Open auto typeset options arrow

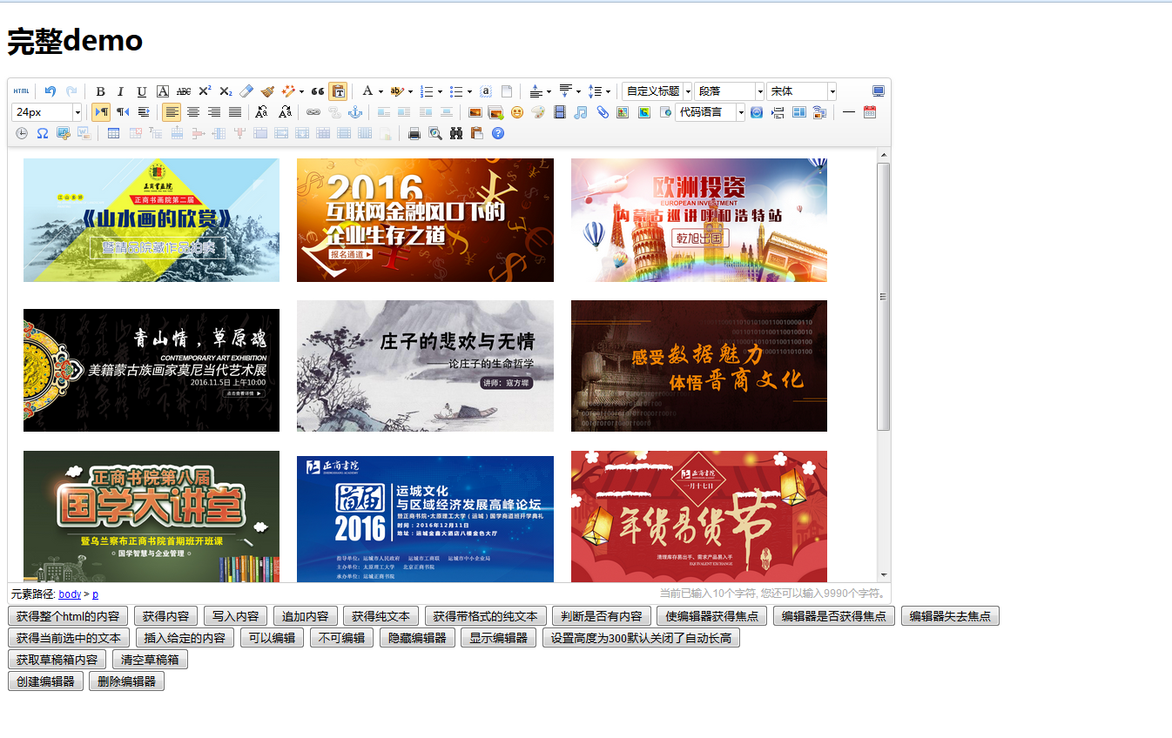point(301,91)
